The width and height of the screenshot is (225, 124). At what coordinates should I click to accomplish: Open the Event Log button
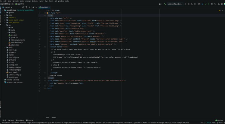click(x=219, y=120)
